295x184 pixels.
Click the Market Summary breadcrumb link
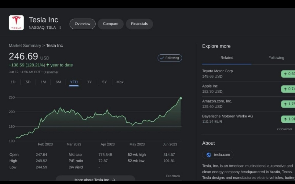click(25, 45)
